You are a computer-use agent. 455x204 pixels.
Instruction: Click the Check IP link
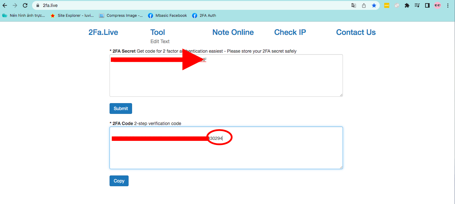pos(290,32)
